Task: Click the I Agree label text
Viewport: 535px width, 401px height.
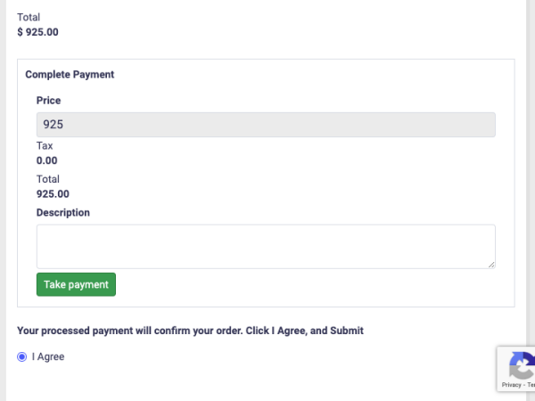Action: pos(48,356)
